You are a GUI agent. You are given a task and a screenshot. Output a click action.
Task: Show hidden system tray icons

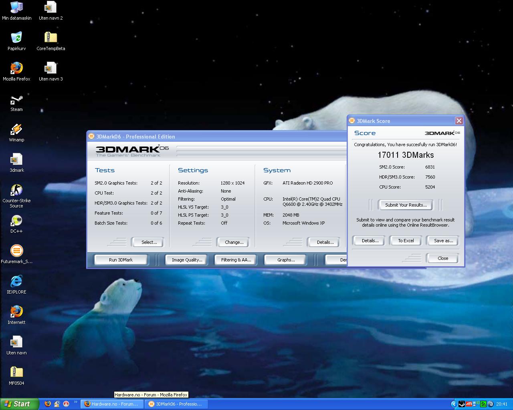click(x=454, y=404)
